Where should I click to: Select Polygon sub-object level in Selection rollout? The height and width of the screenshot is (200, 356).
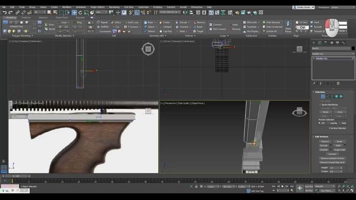[337, 96]
